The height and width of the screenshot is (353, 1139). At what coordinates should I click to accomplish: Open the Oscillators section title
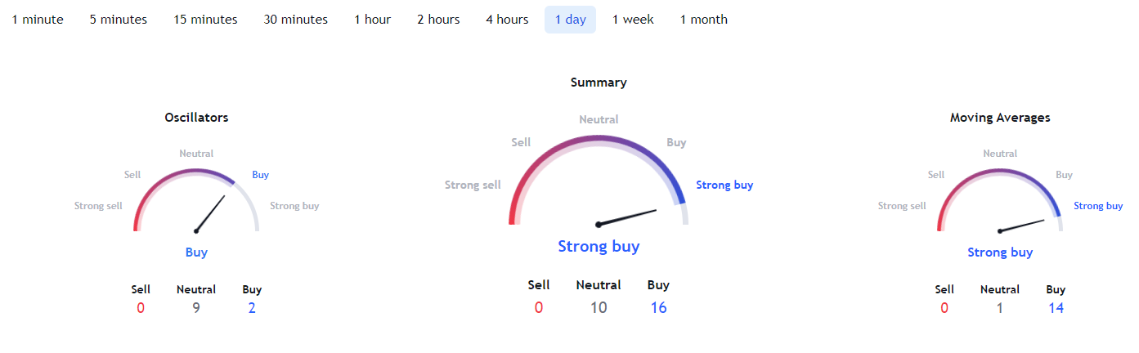coord(196,118)
